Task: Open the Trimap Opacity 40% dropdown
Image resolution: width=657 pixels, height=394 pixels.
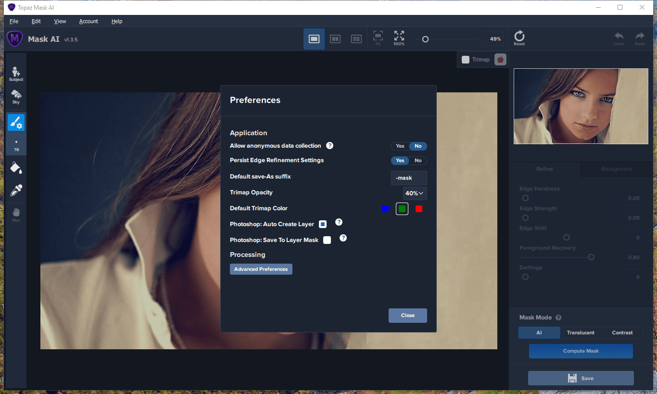Action: 415,193
